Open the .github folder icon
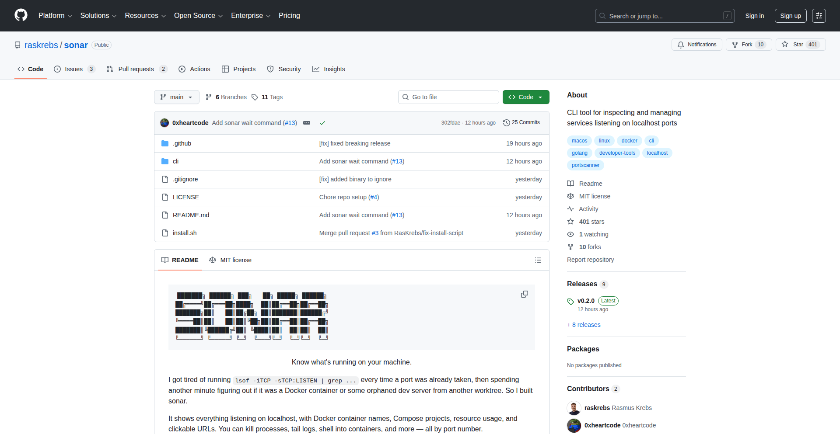The image size is (840, 434). click(165, 143)
